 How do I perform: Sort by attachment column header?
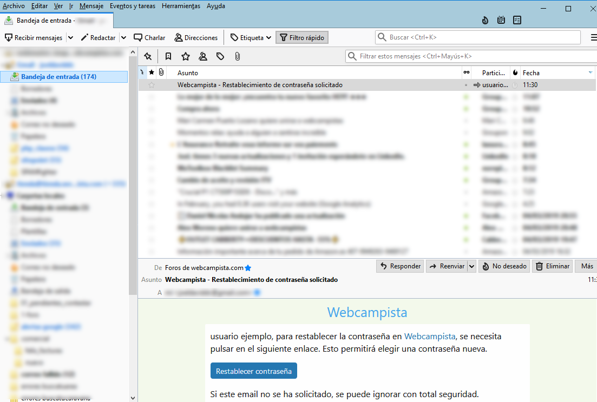(161, 73)
